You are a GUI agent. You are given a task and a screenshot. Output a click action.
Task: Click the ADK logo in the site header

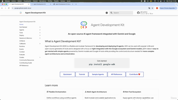(21, 13)
